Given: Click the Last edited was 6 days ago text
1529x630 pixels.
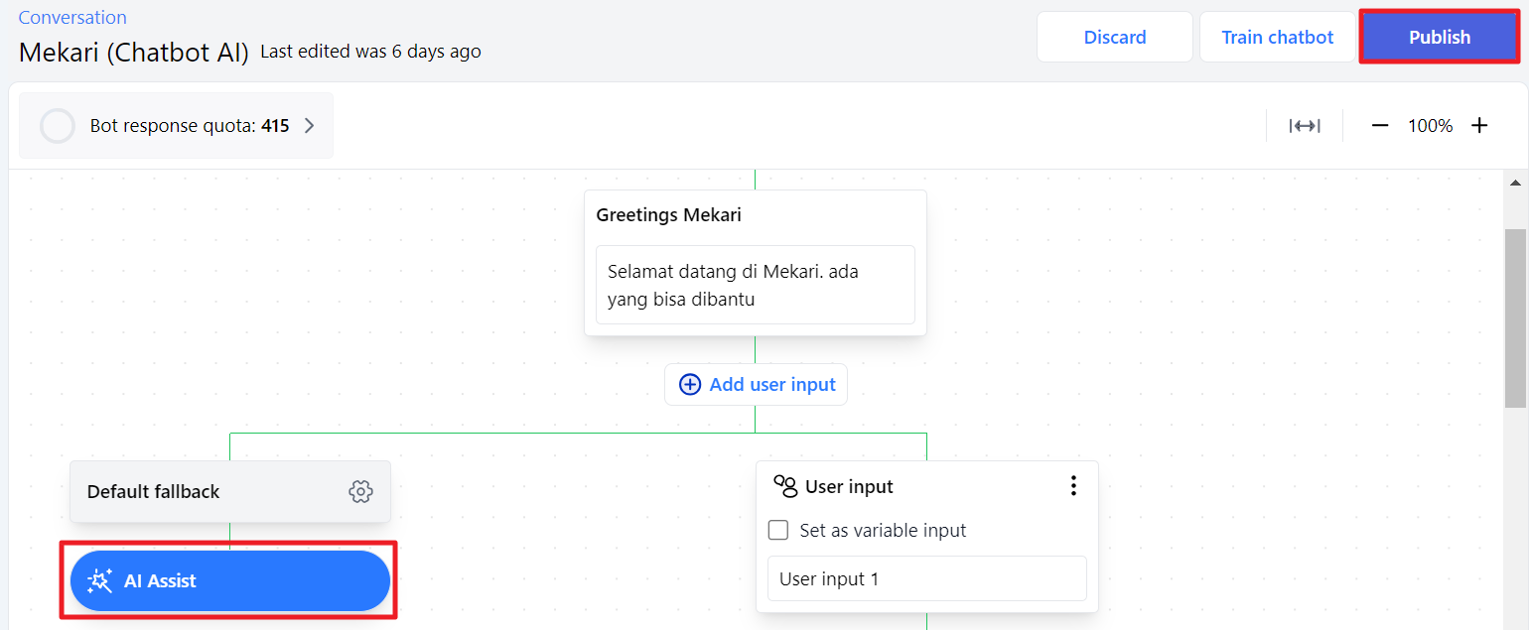Looking at the screenshot, I should click(x=370, y=52).
